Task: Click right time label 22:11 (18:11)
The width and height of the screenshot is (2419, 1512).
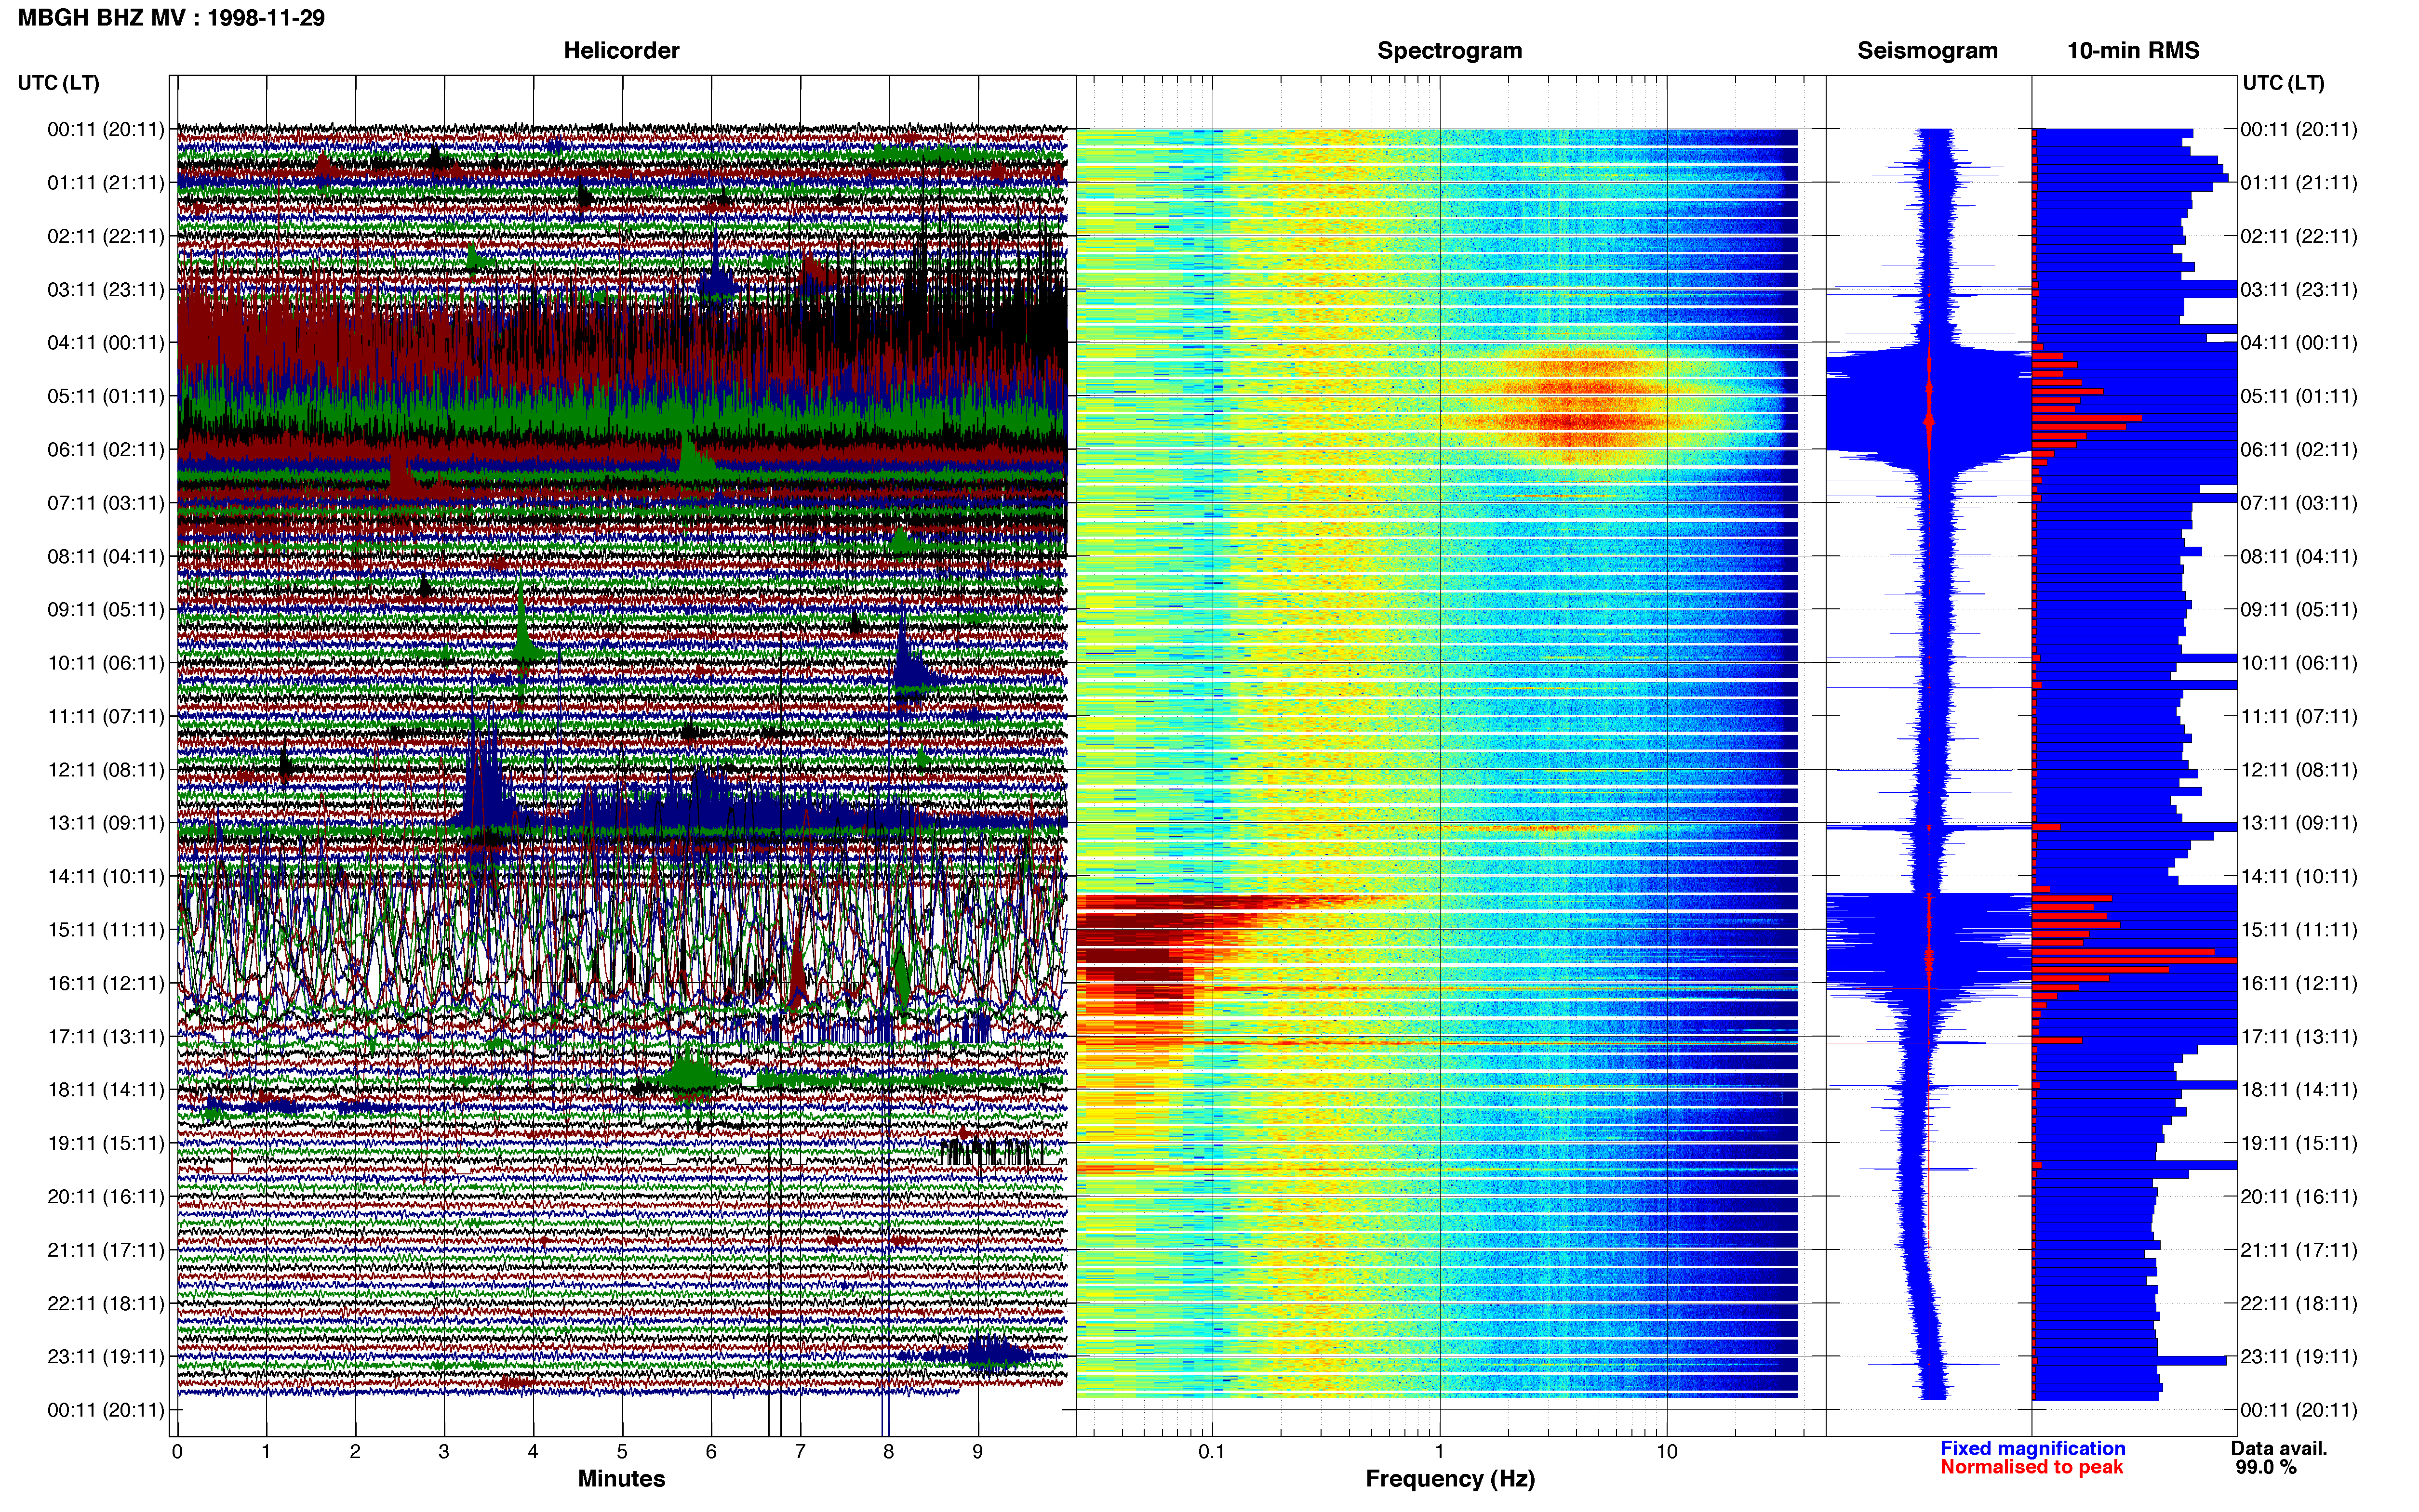Action: (x=2299, y=1303)
